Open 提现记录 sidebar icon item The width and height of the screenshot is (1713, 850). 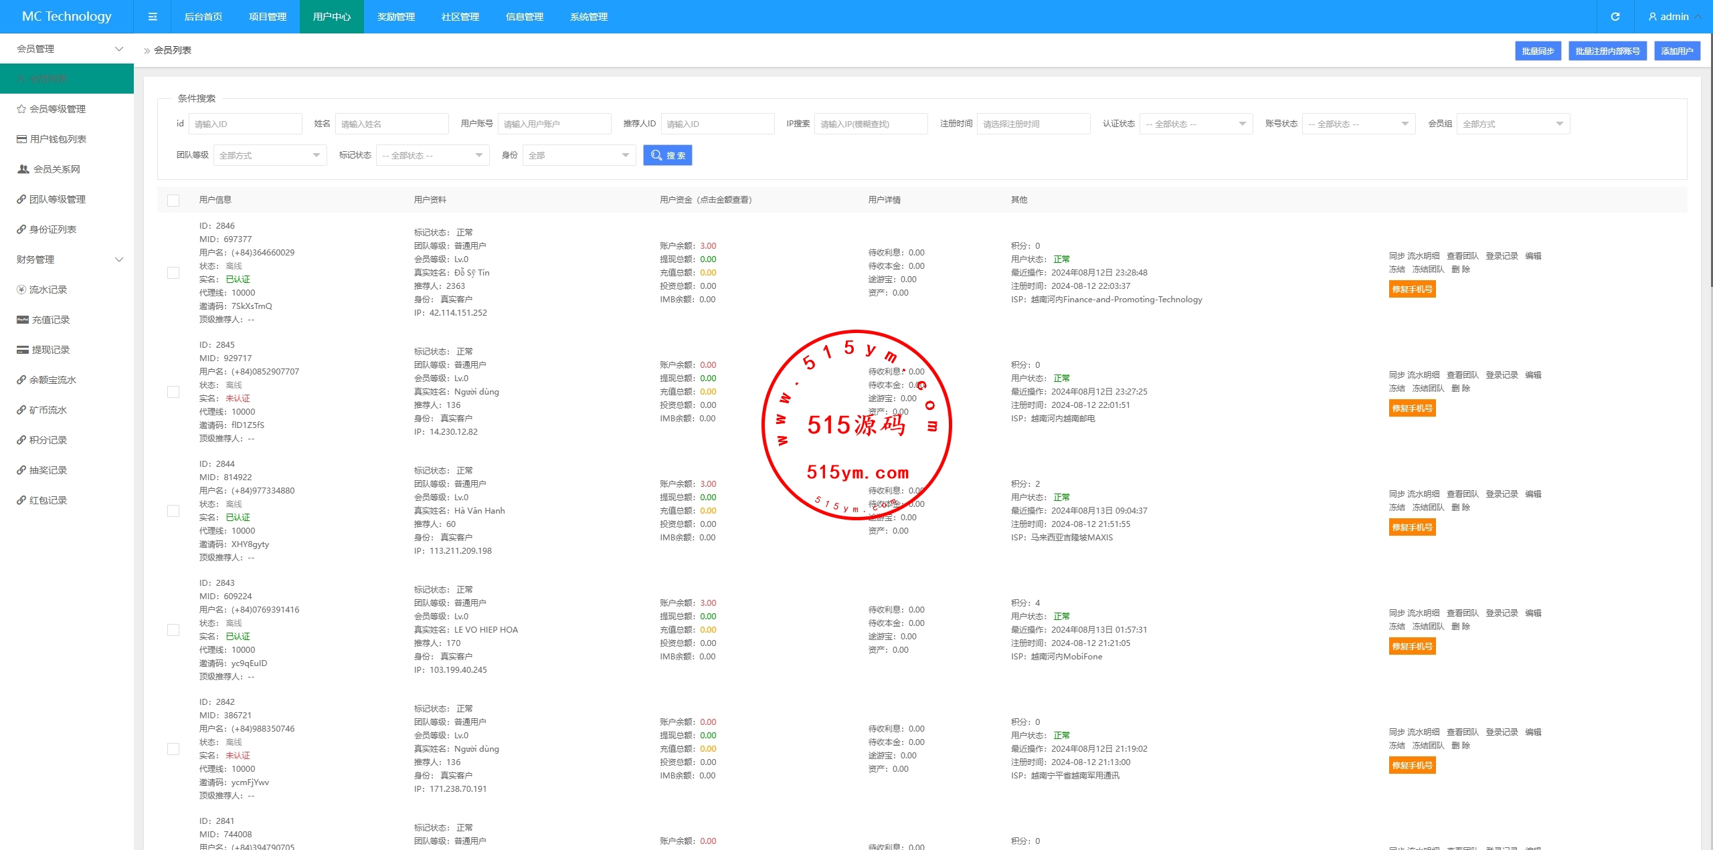point(50,350)
